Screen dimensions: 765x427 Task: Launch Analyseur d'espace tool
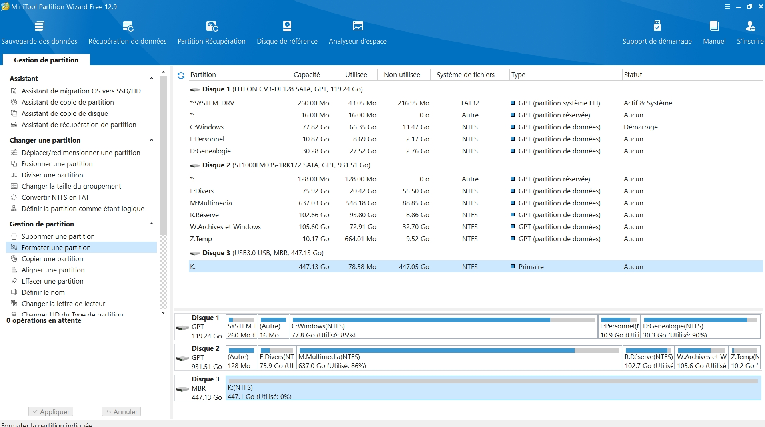click(x=358, y=32)
